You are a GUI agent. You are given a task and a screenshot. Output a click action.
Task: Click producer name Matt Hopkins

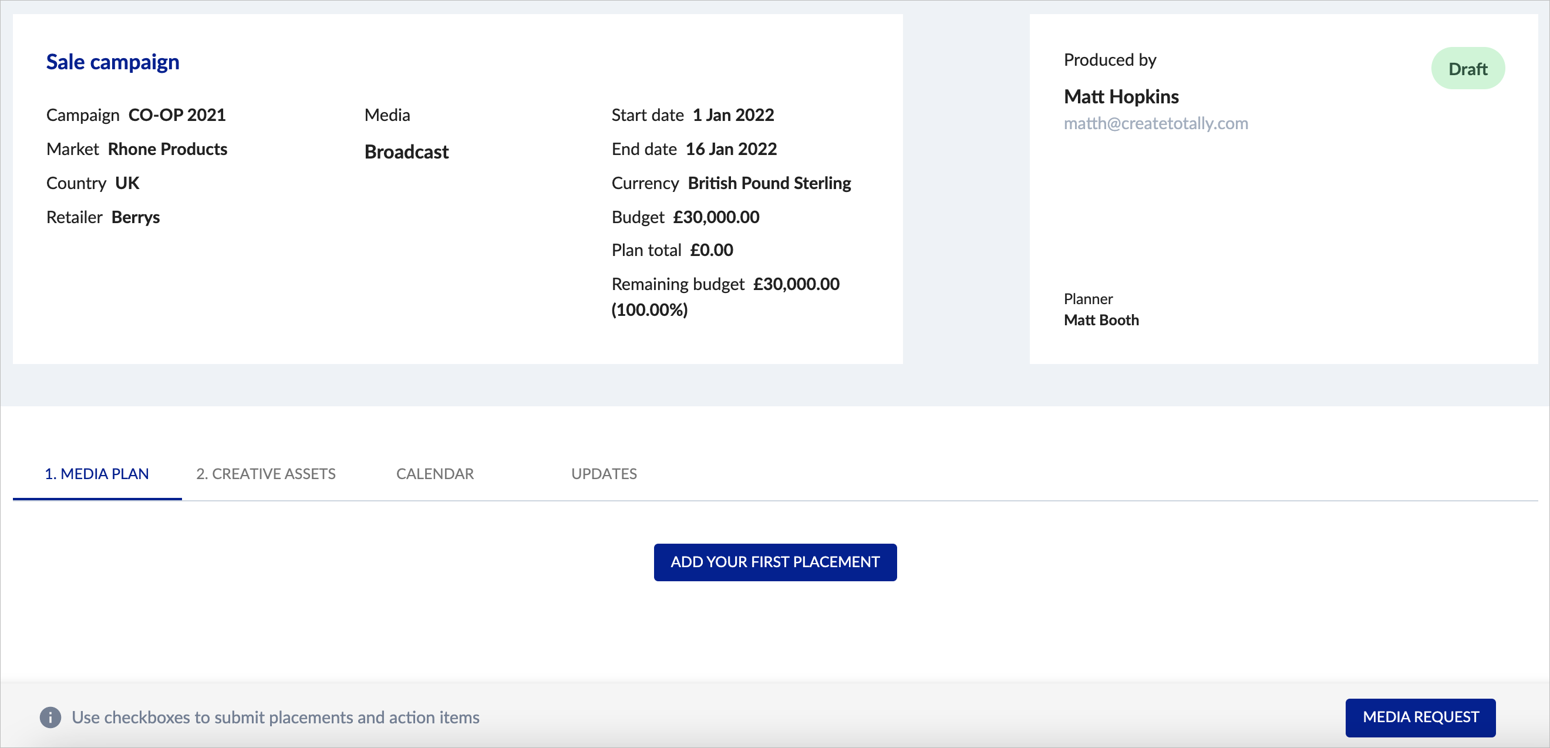1121,97
